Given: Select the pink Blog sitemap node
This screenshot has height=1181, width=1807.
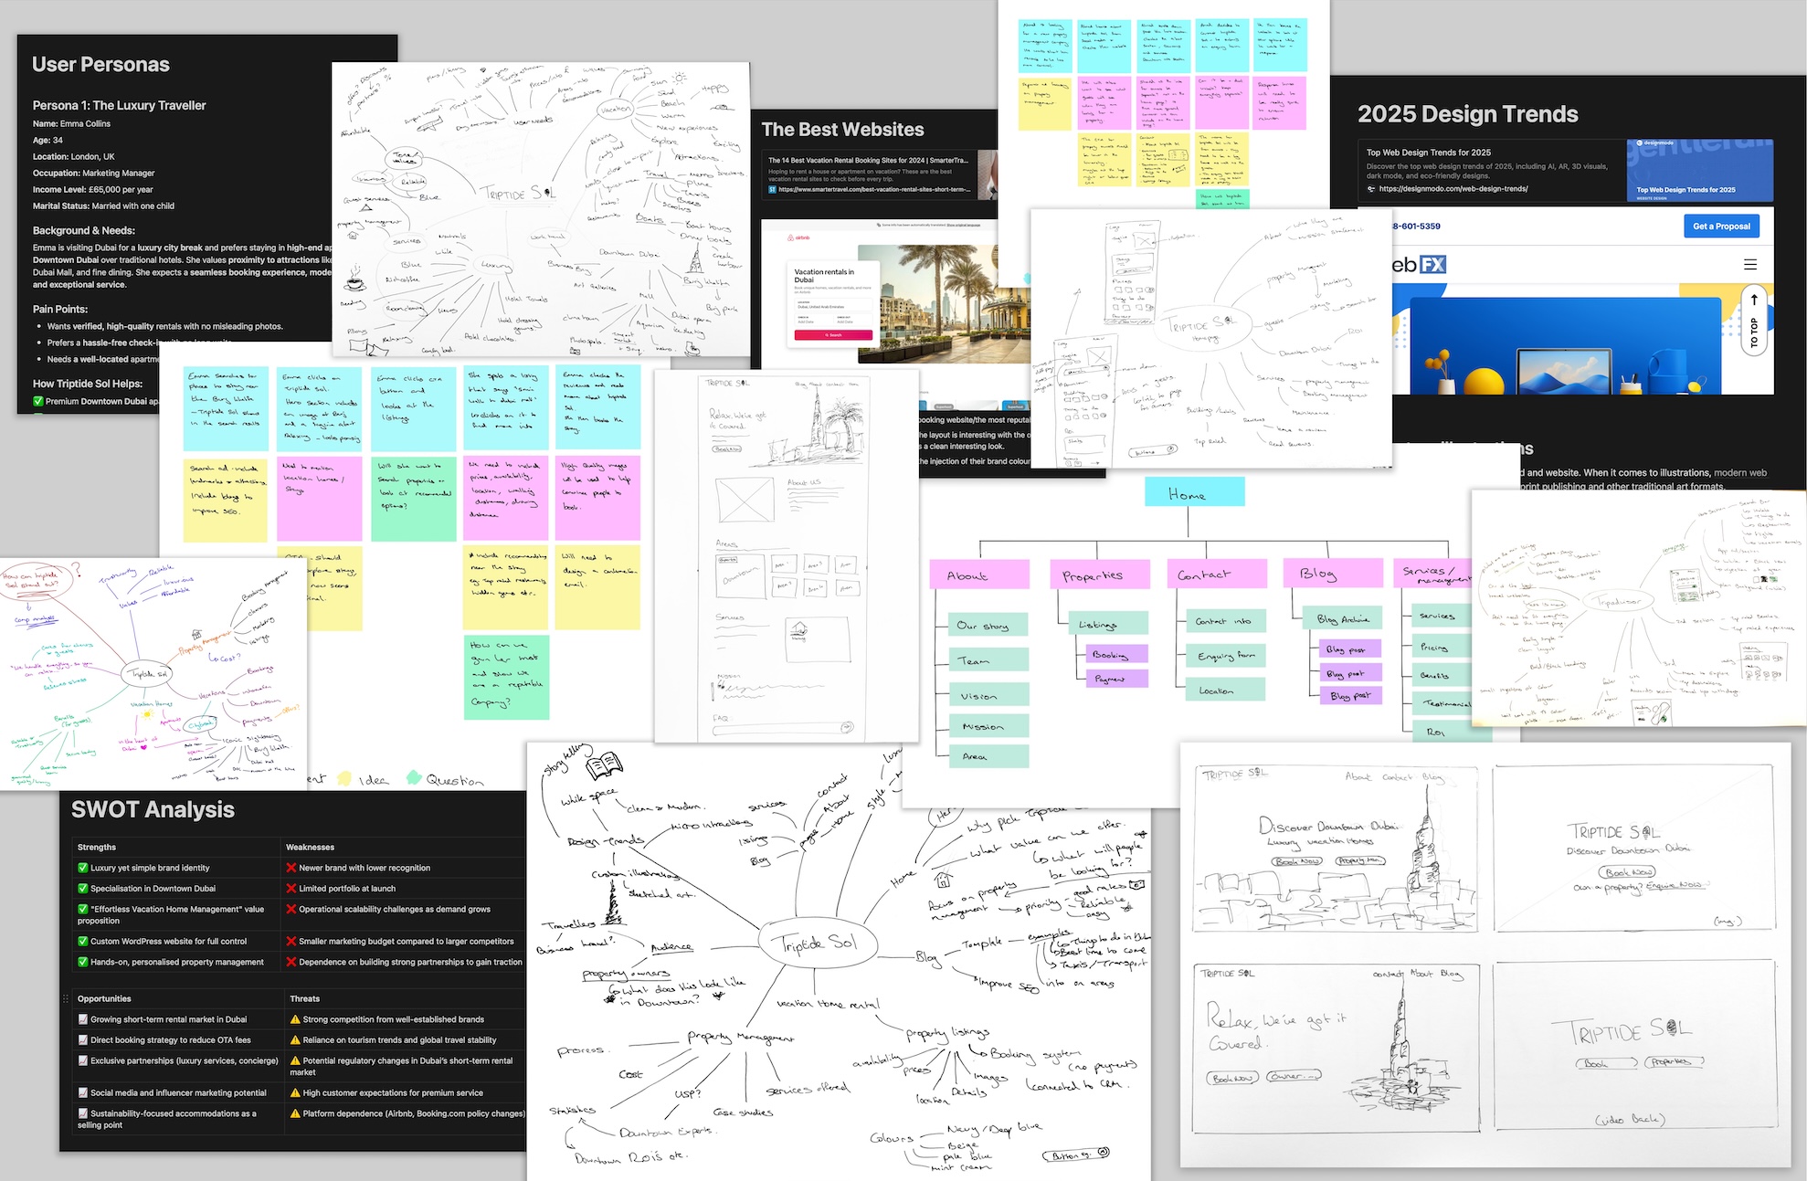Looking at the screenshot, I should point(1333,573).
